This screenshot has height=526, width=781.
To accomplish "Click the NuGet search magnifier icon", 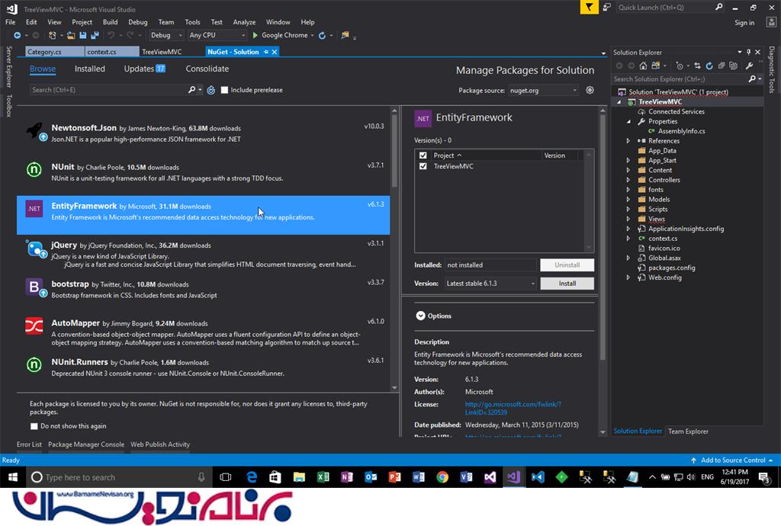I will pos(191,90).
